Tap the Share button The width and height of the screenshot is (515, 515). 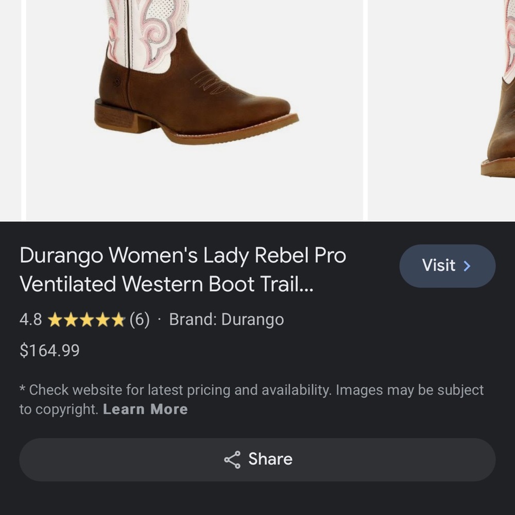click(x=257, y=459)
